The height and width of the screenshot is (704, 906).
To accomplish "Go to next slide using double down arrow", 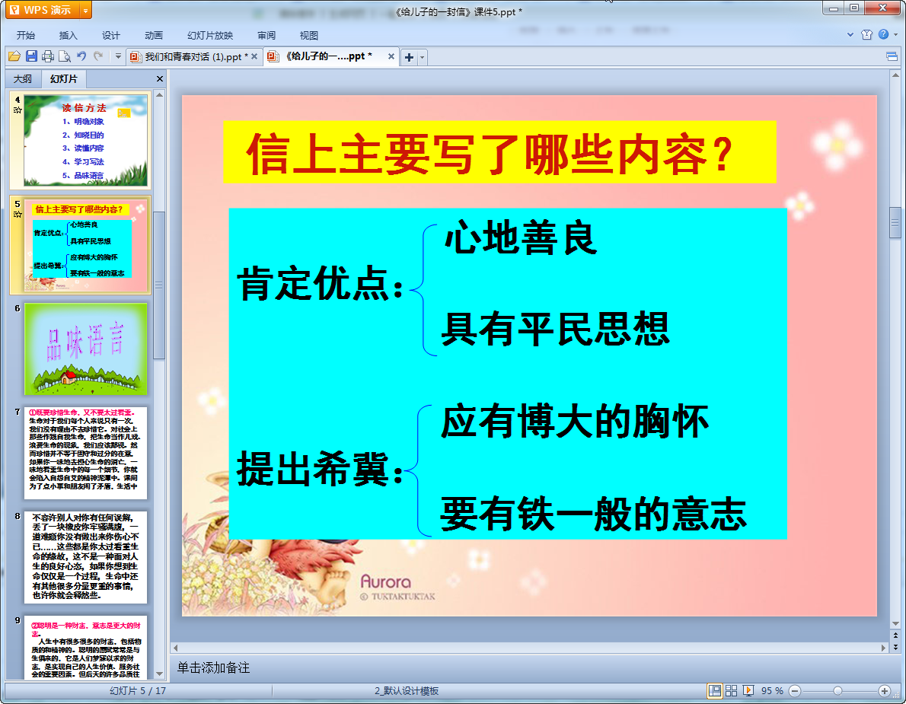I will 895,647.
